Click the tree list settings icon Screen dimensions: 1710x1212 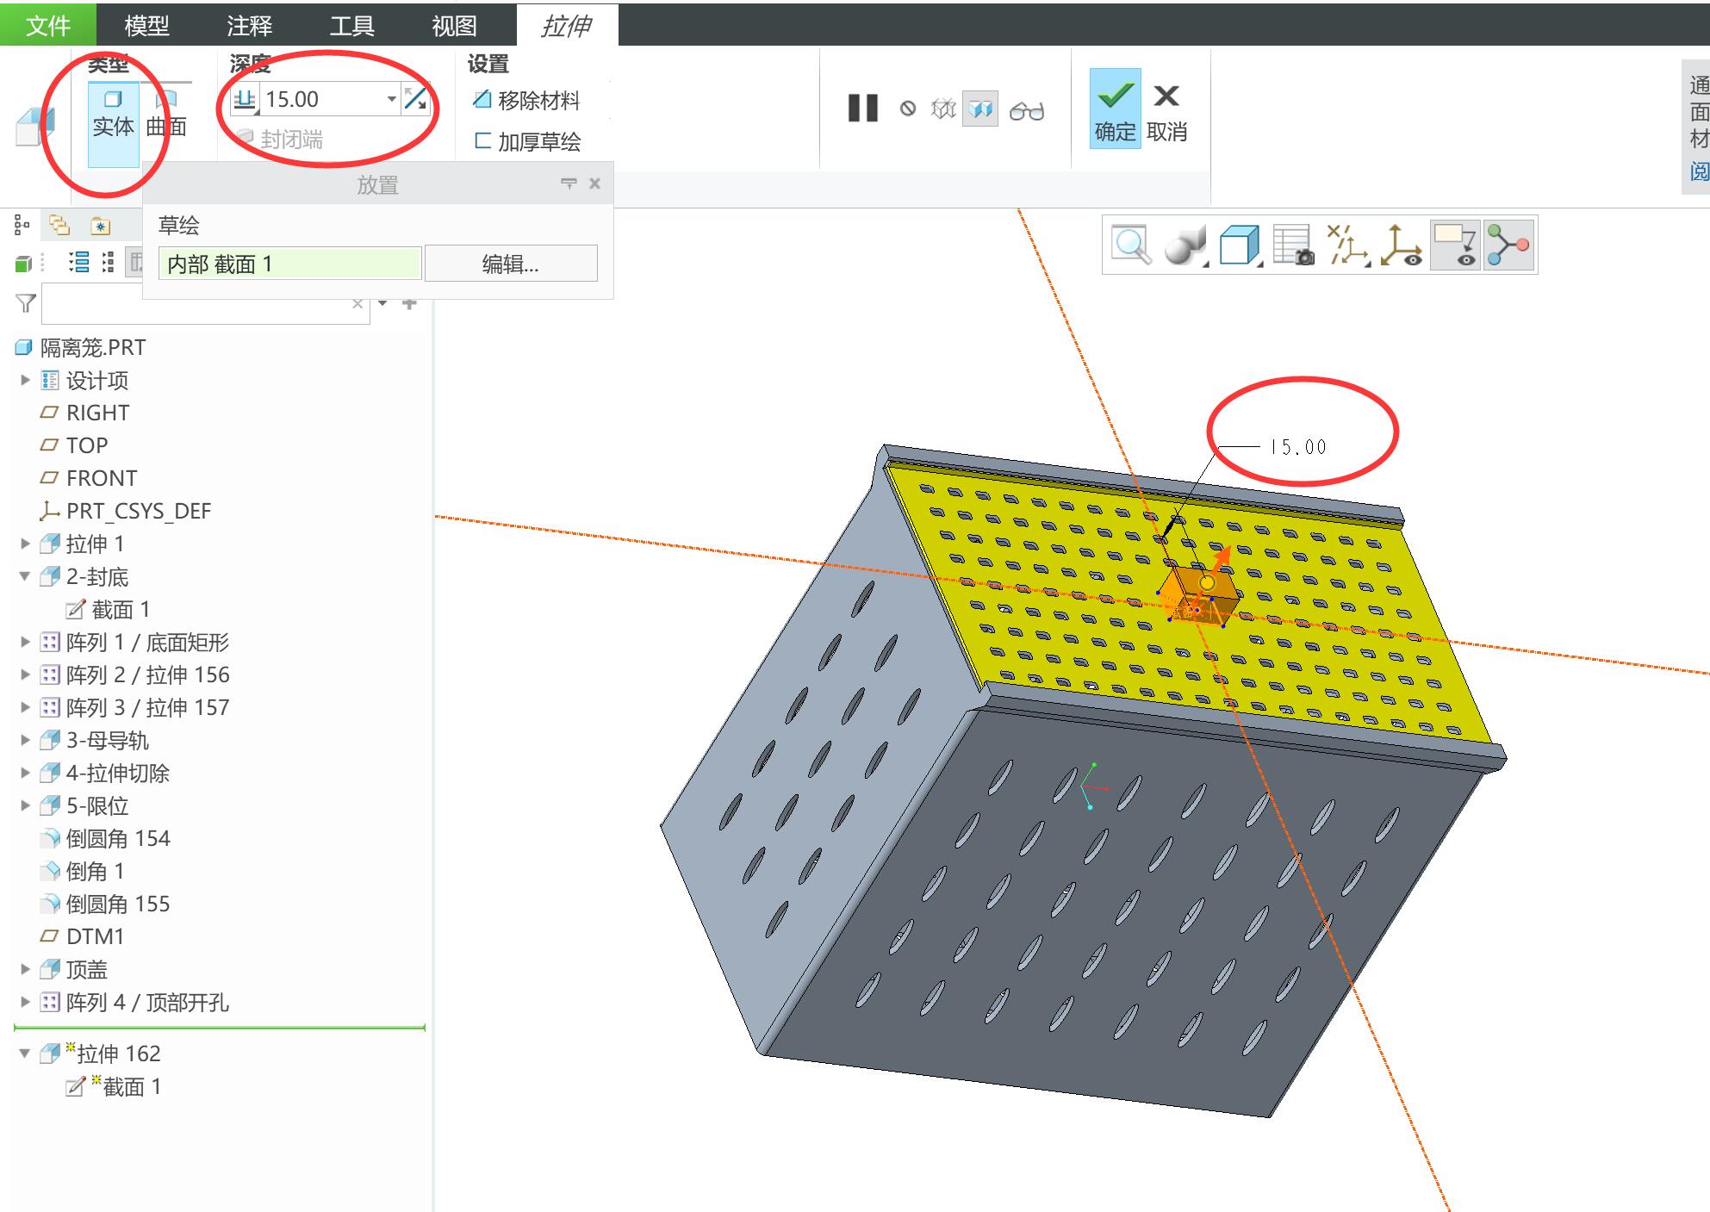pos(78,263)
